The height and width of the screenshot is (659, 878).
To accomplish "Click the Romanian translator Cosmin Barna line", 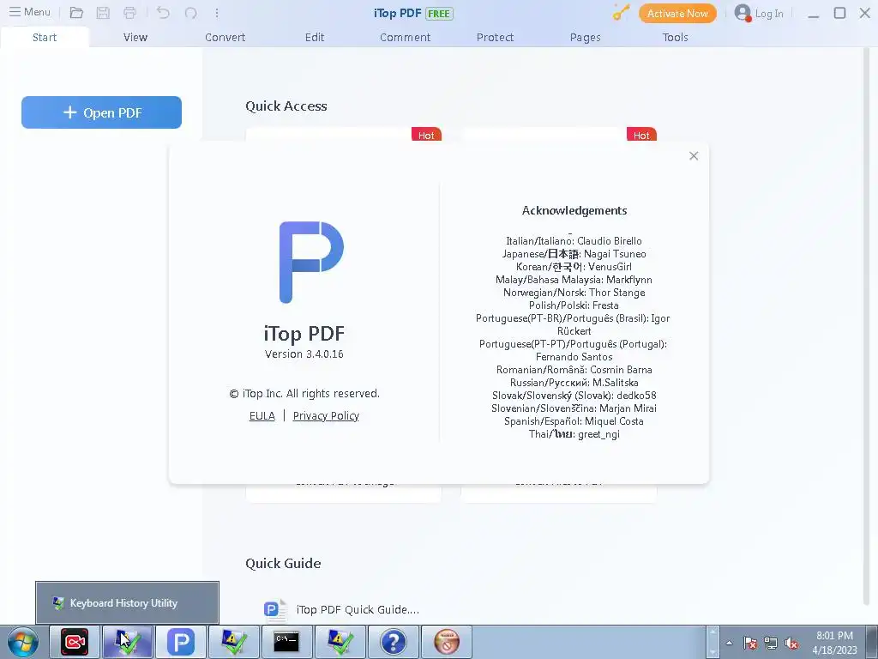I will (574, 370).
